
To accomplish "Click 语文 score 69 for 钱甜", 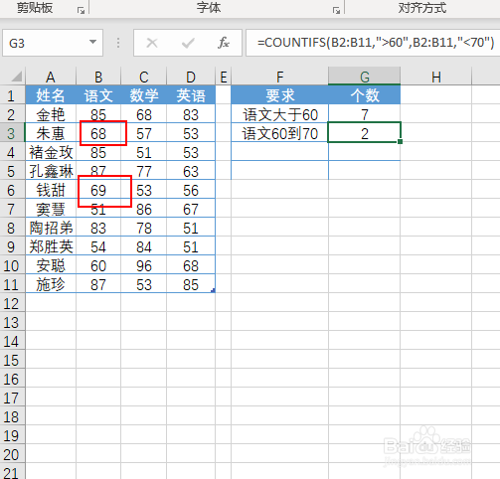I will pyautogui.click(x=98, y=190).
